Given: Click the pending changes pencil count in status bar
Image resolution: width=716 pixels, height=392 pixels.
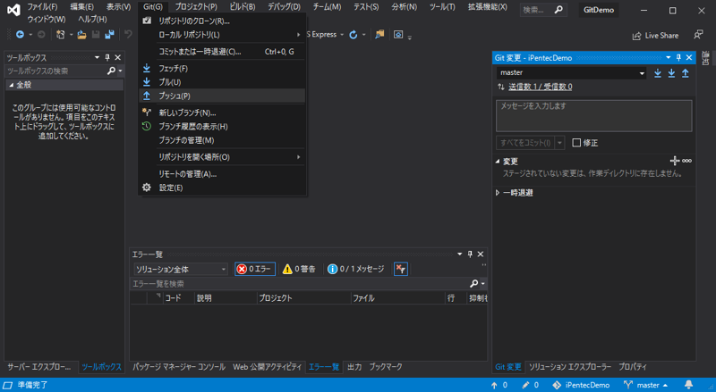Looking at the screenshot, I should tap(531, 385).
